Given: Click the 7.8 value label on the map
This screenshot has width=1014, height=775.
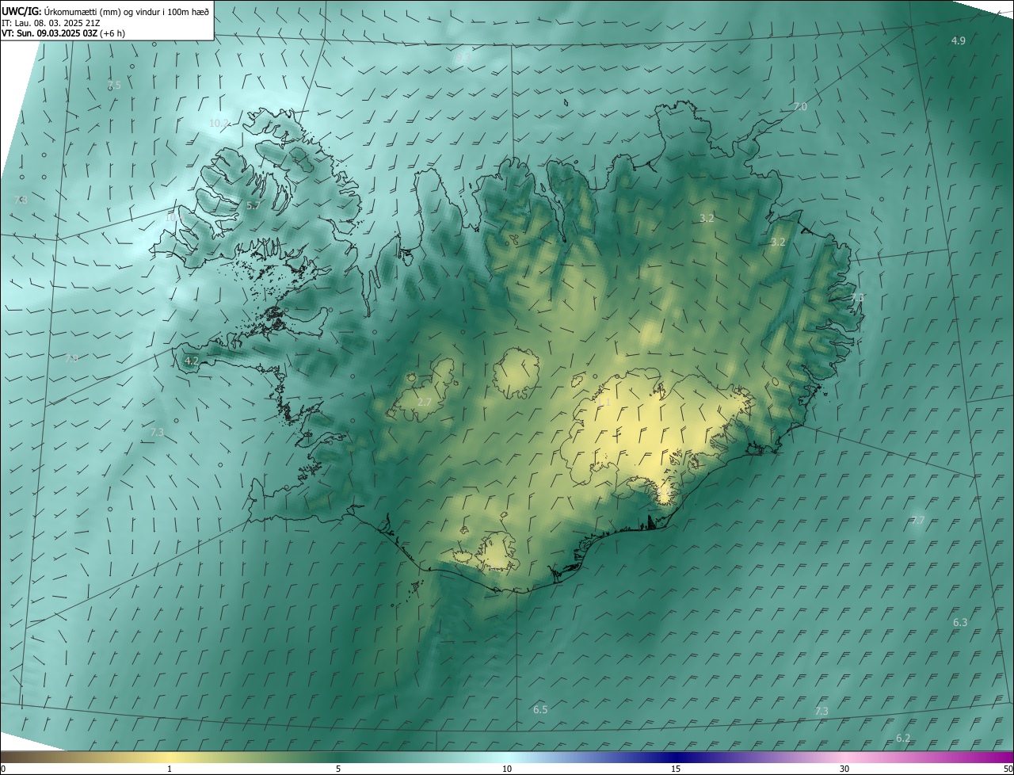Looking at the screenshot, I should pyautogui.click(x=21, y=200).
